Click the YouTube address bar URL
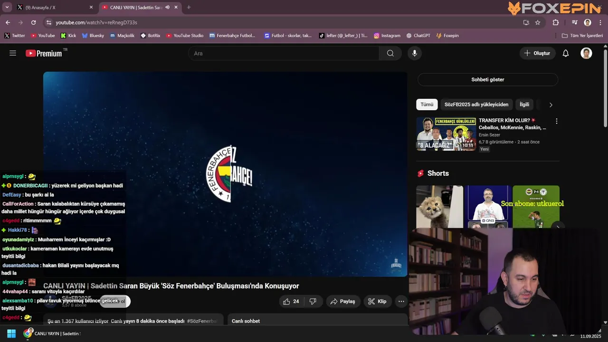608x342 pixels. pyautogui.click(x=96, y=22)
